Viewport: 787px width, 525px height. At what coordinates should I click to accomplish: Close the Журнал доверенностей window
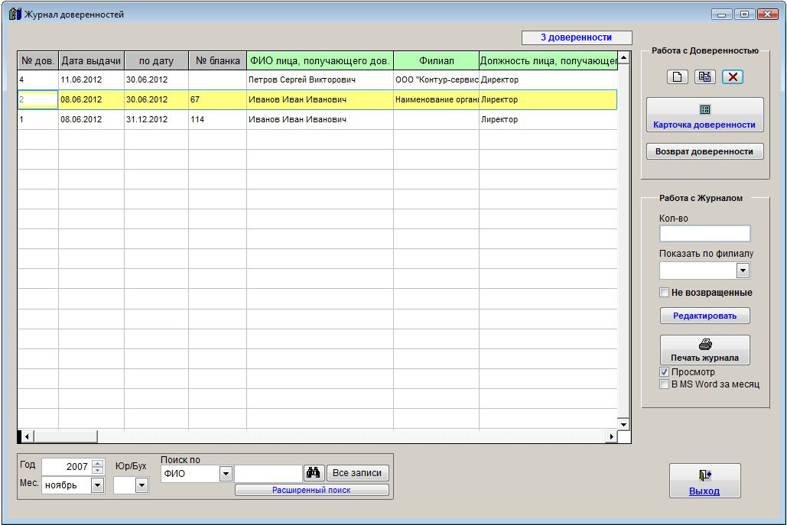(768, 14)
